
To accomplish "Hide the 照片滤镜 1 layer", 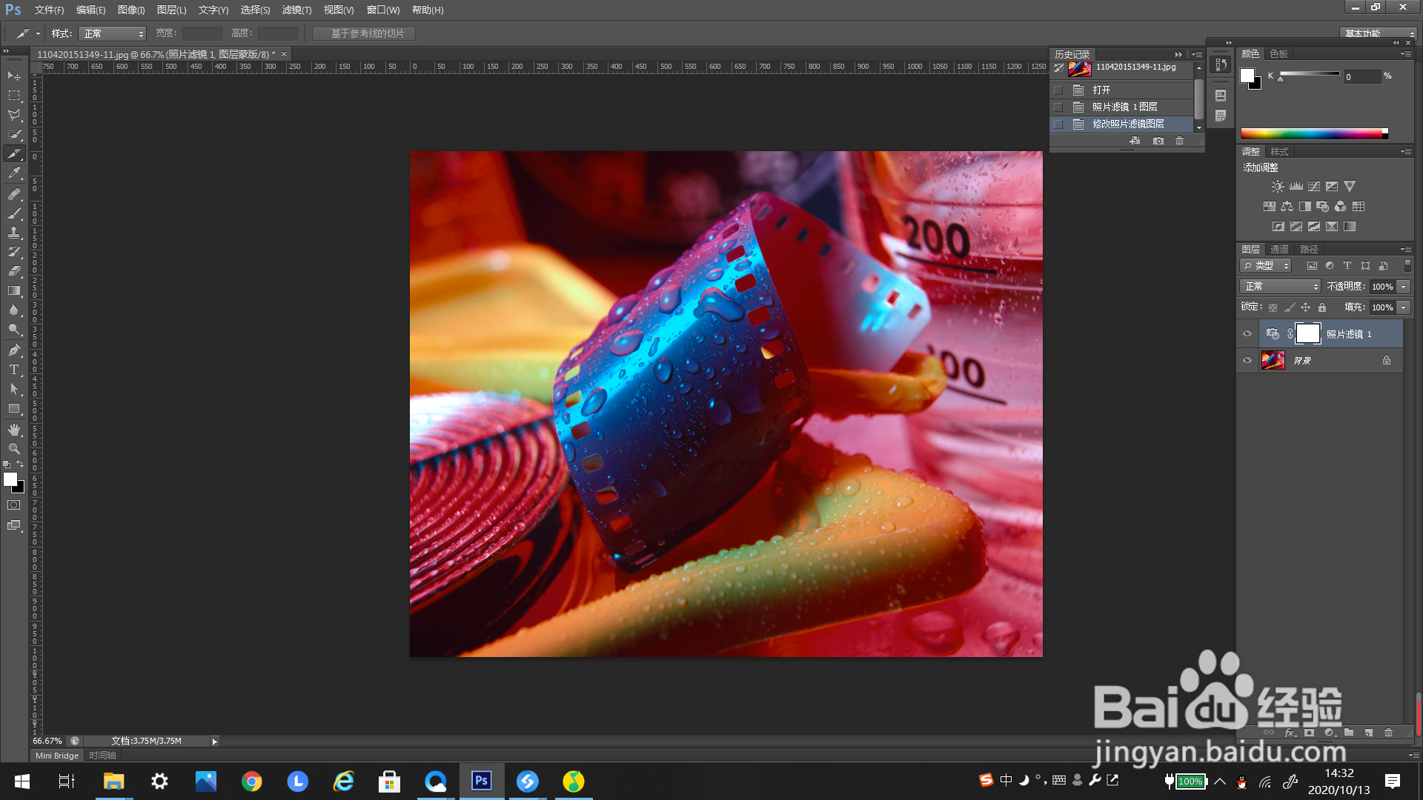I will [x=1247, y=334].
